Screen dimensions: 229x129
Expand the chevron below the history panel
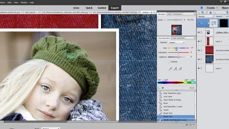coord(194,125)
